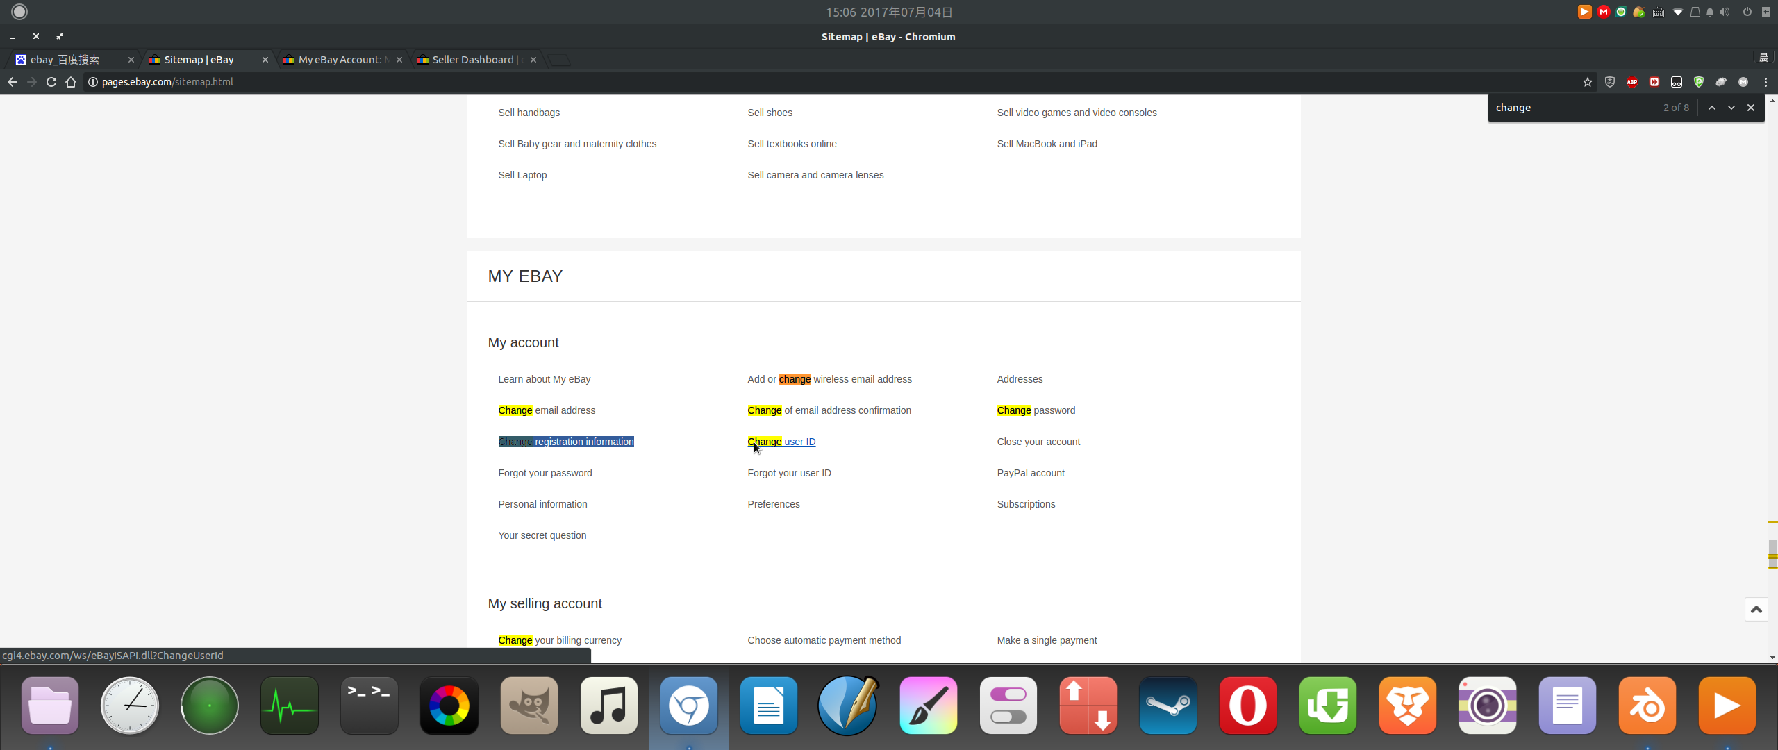The width and height of the screenshot is (1778, 750).
Task: Open the Learn about My eBay link
Action: [545, 379]
